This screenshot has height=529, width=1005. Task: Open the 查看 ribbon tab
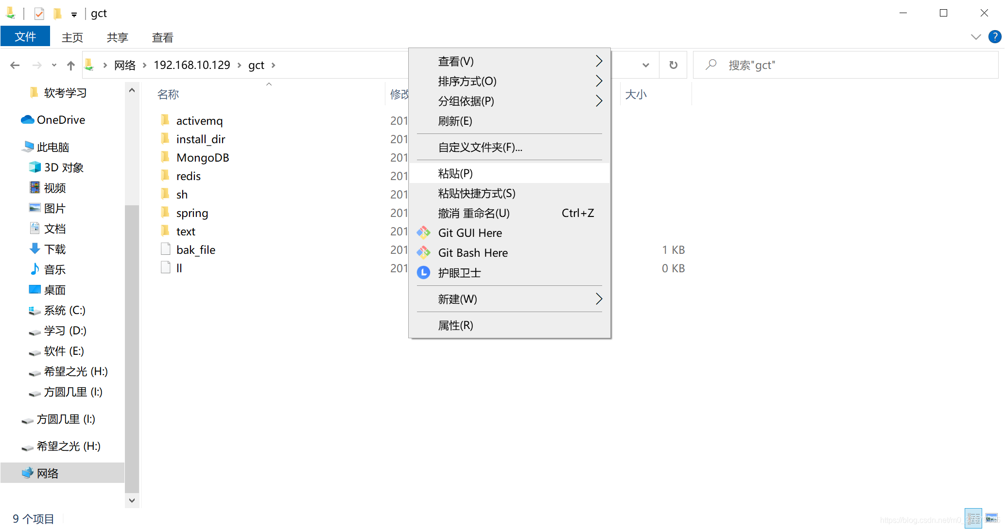coord(162,37)
